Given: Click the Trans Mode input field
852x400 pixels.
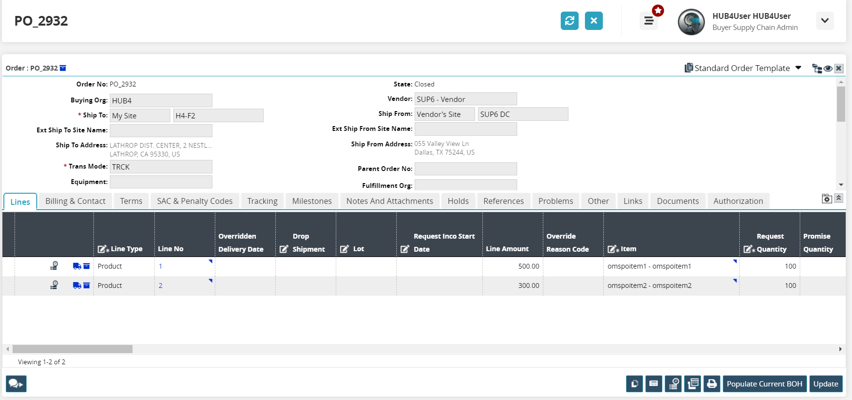Looking at the screenshot, I should (x=161, y=167).
